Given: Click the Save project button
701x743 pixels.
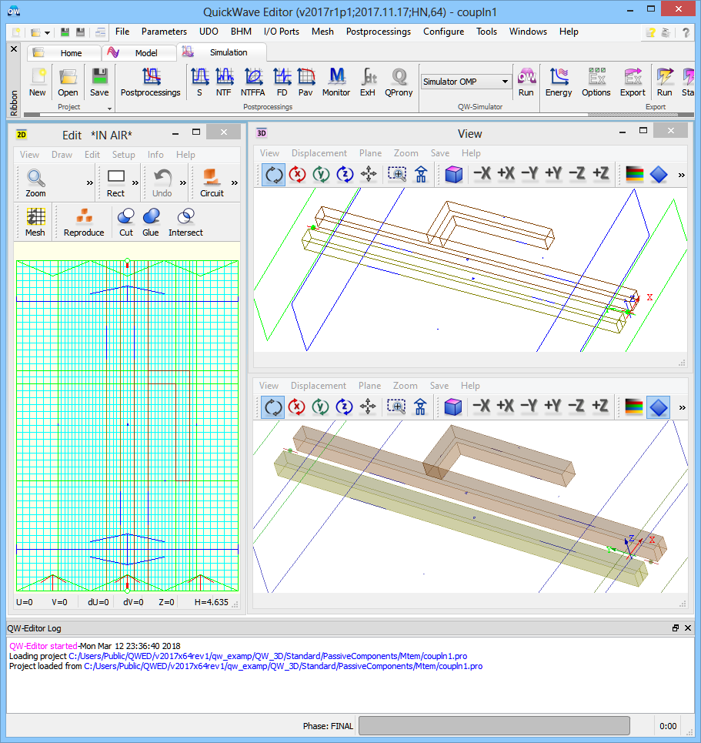Looking at the screenshot, I should [x=99, y=82].
